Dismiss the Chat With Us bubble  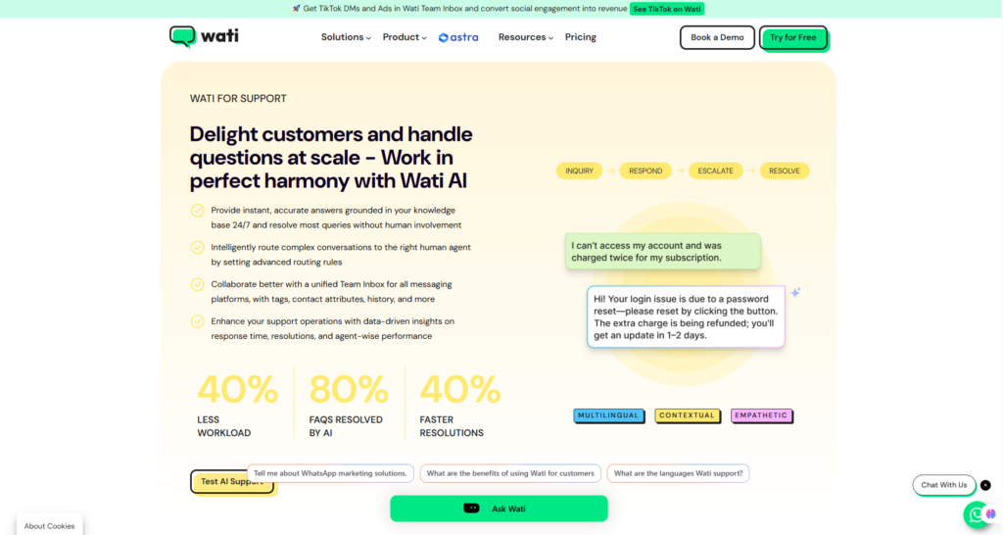coord(985,485)
